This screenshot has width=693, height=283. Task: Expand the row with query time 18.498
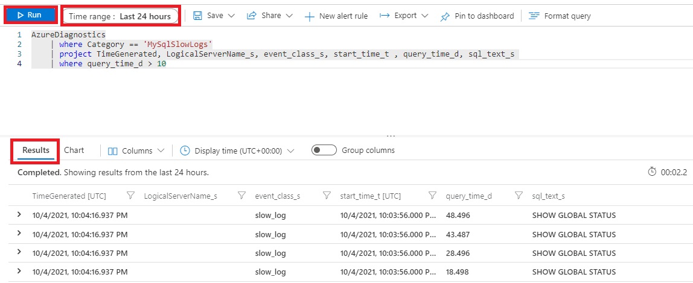coord(19,271)
